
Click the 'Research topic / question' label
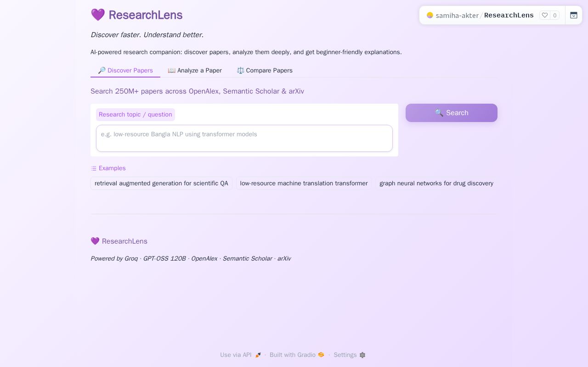(136, 115)
